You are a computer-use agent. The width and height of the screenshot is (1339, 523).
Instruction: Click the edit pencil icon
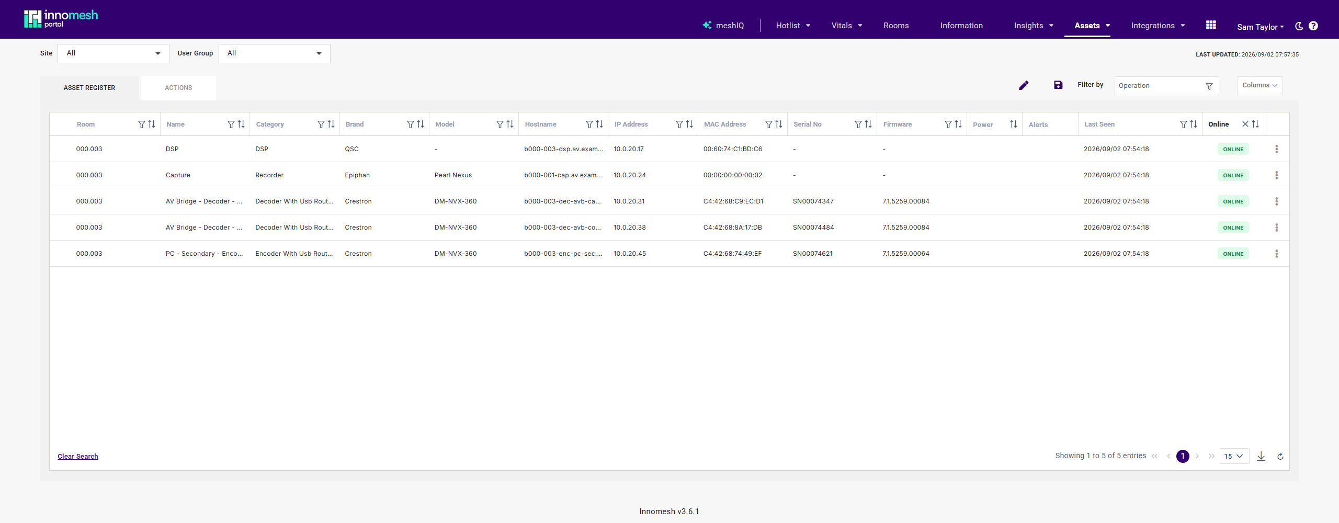[x=1024, y=85]
